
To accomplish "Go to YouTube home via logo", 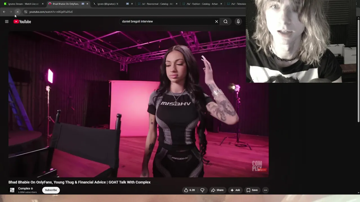I will pyautogui.click(x=22, y=22).
